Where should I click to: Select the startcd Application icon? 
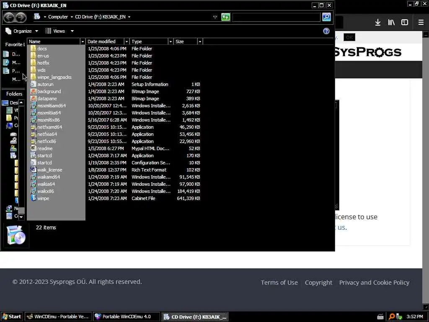(x=34, y=156)
